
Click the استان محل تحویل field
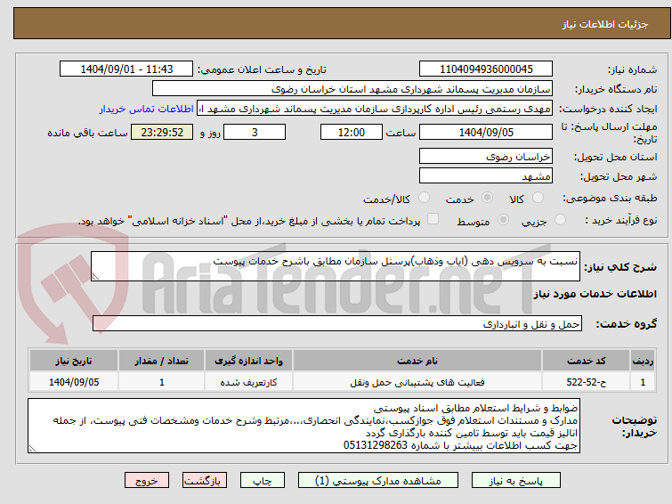[x=486, y=156]
